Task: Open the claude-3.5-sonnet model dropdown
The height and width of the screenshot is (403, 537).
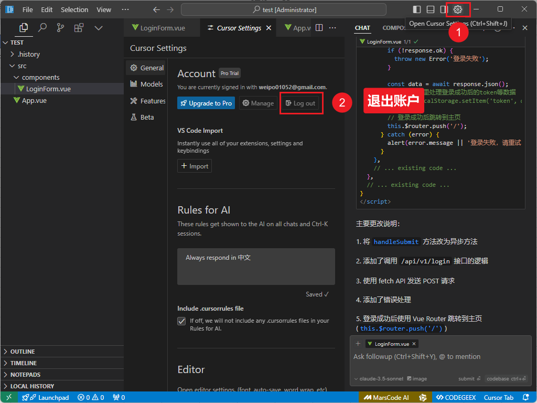Action: pyautogui.click(x=380, y=378)
